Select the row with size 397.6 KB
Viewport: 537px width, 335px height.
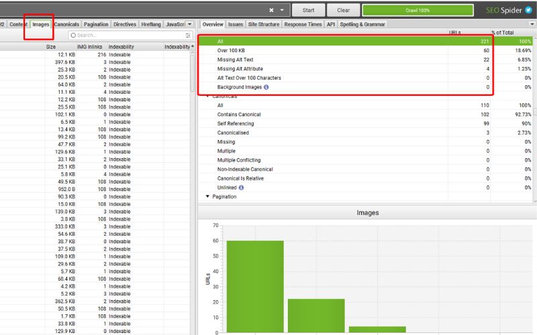(95, 62)
